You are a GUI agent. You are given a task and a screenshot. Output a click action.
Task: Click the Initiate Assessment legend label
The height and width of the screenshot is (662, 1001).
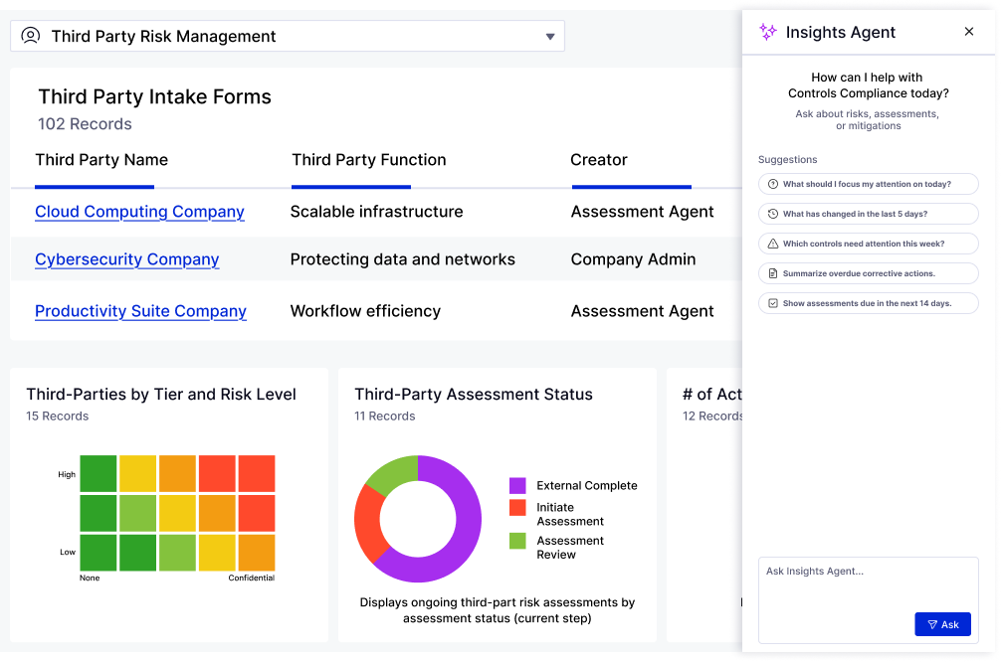point(570,515)
